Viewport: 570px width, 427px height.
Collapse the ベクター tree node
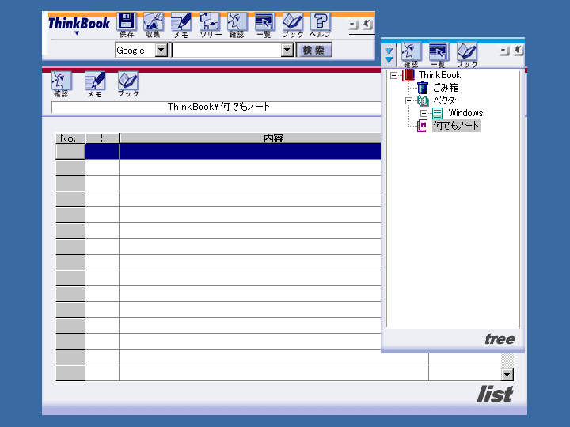pos(409,100)
